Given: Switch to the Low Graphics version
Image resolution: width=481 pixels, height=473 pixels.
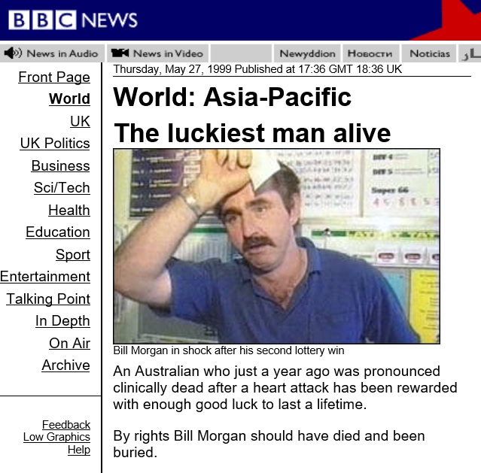Looking at the screenshot, I should pyautogui.click(x=56, y=437).
